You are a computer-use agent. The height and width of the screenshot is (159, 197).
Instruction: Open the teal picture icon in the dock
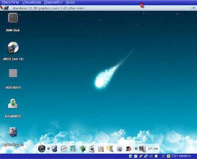[x=73, y=149]
